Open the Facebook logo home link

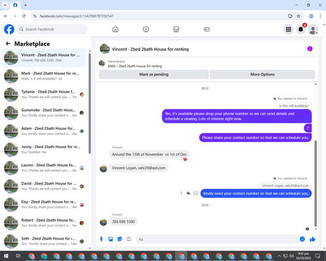[9, 29]
